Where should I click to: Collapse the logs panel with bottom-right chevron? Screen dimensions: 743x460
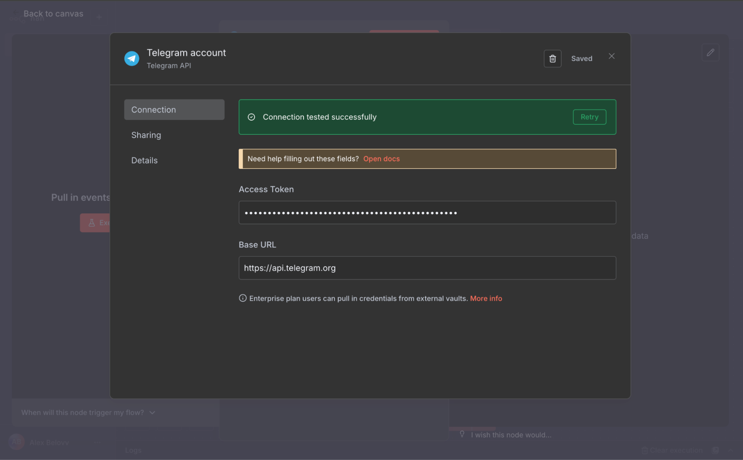(x=730, y=450)
